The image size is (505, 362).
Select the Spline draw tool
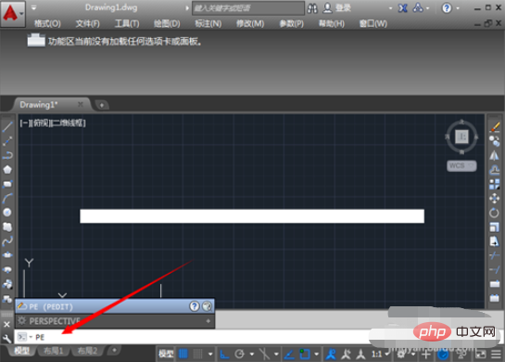point(7,241)
